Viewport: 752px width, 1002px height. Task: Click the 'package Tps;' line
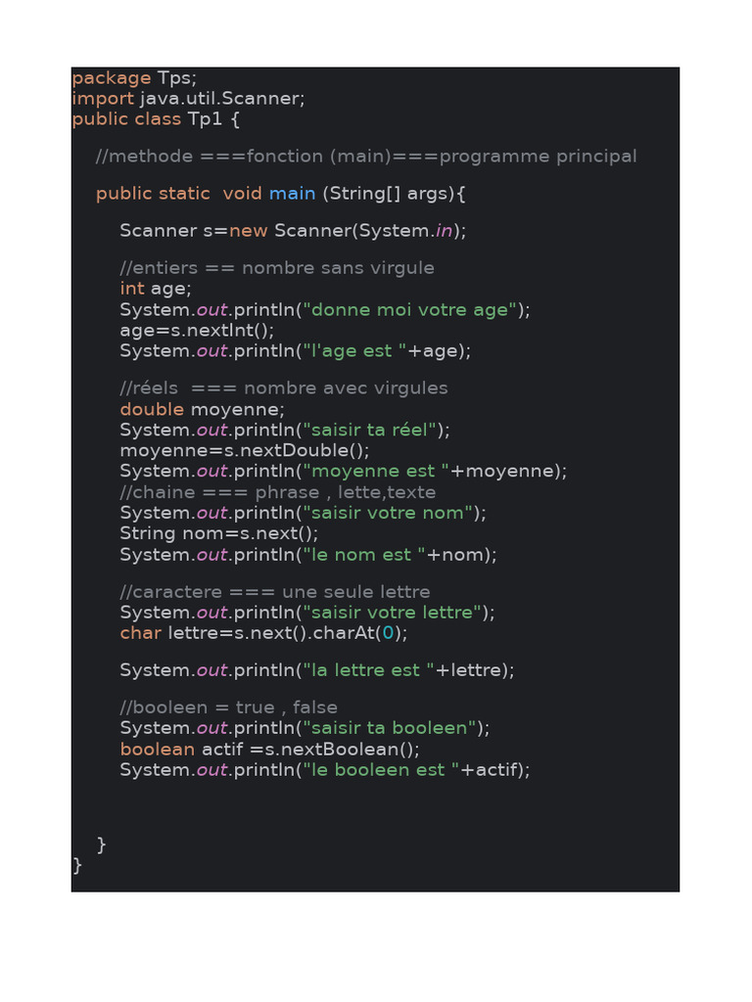(134, 78)
